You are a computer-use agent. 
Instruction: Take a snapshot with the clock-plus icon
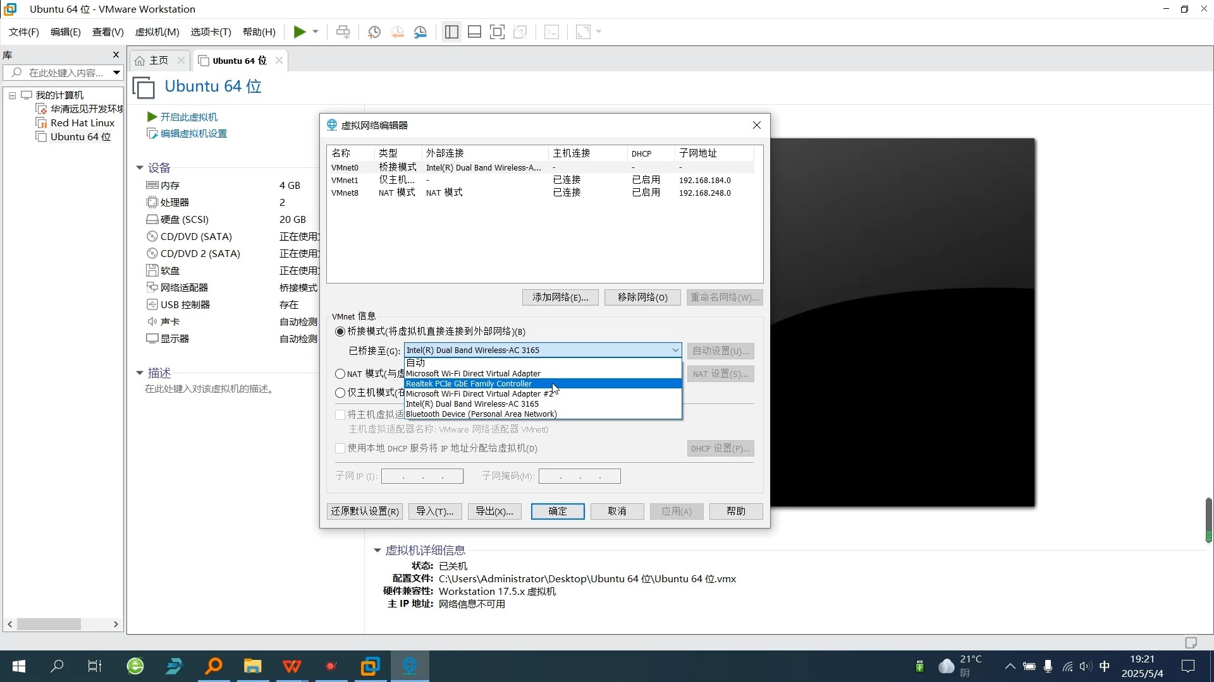click(x=374, y=32)
